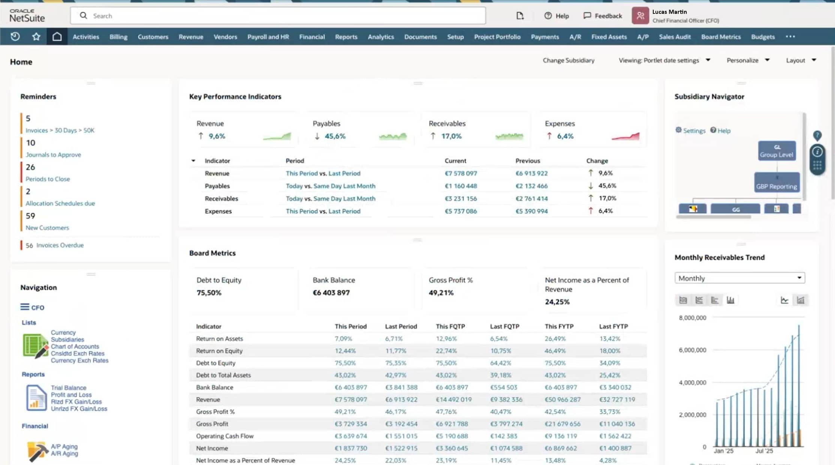
Task: Click the Change Subsidiary link
Action: tap(569, 60)
